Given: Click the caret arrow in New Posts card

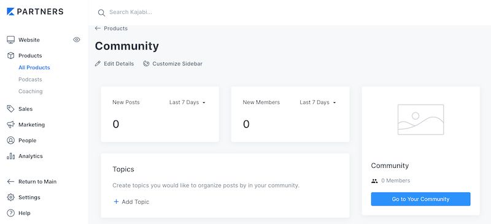Looking at the screenshot, I should [204, 102].
